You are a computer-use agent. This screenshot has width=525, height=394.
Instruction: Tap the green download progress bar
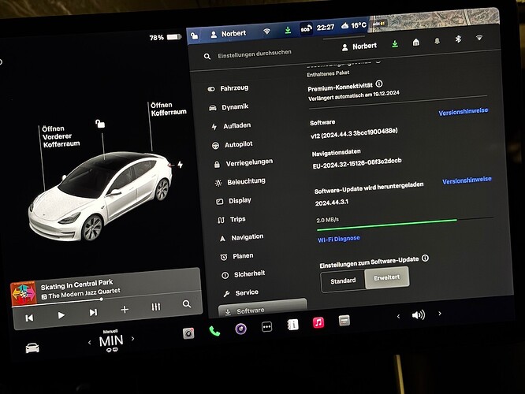click(405, 224)
